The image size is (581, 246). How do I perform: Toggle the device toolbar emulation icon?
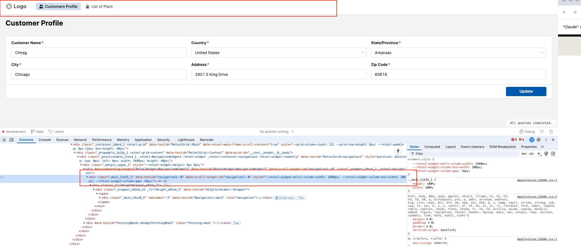pos(11,140)
